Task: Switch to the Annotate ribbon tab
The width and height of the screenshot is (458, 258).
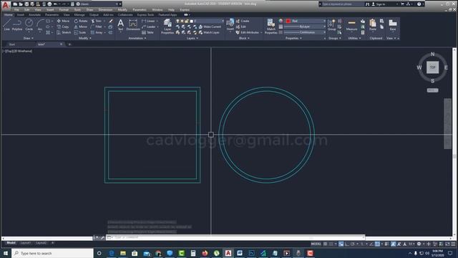Action: (x=34, y=14)
